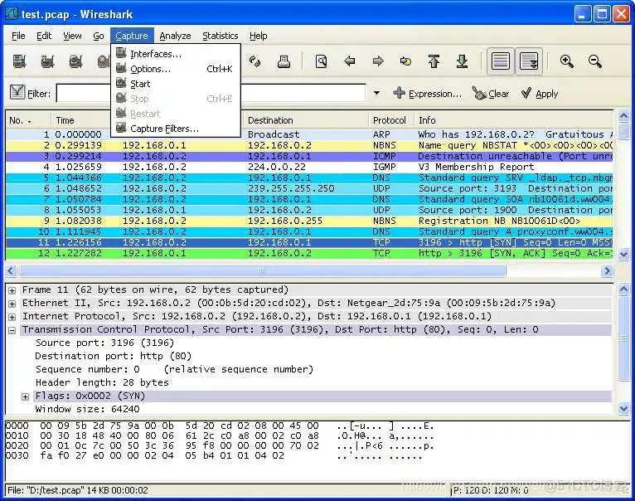Sort by the Protocol column header
The image size is (635, 501).
[390, 120]
